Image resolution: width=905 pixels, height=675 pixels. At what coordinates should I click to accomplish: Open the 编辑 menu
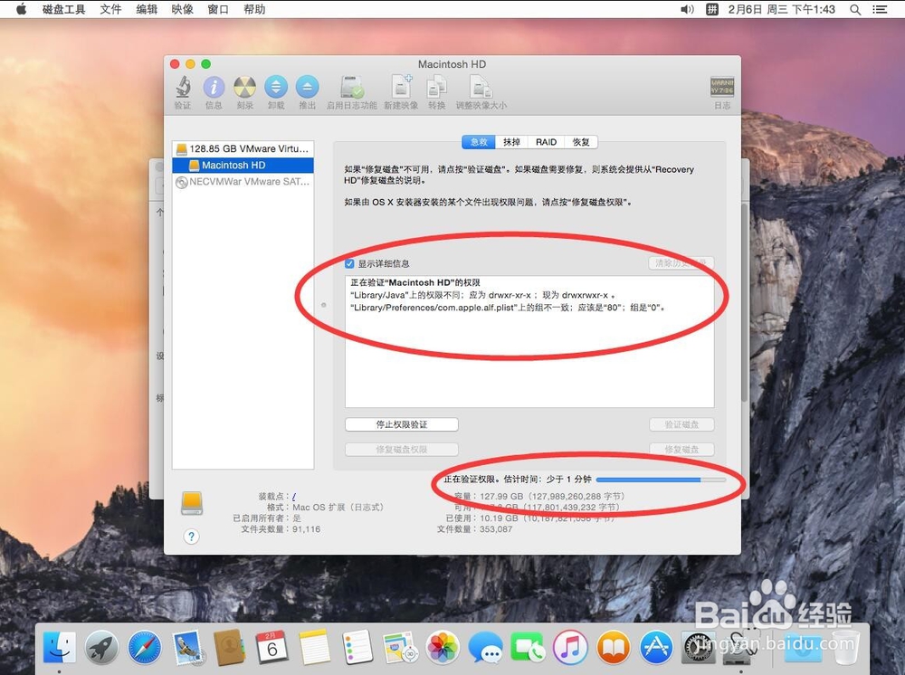coord(147,9)
